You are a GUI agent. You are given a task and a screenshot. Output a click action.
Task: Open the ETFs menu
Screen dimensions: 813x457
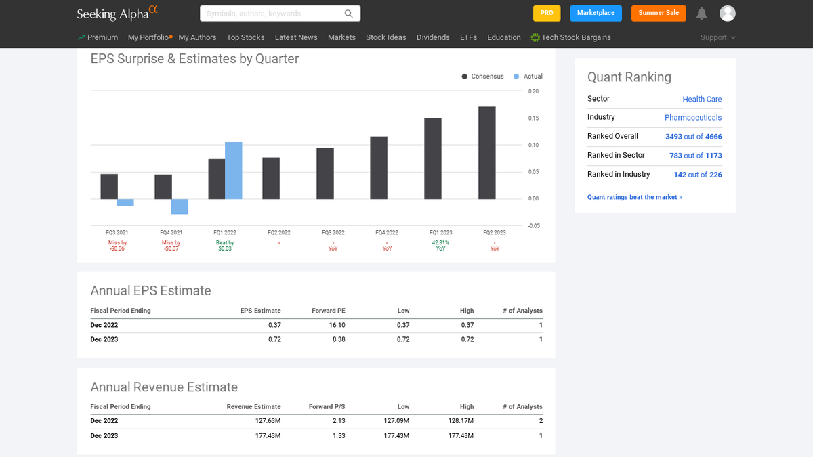[468, 37]
